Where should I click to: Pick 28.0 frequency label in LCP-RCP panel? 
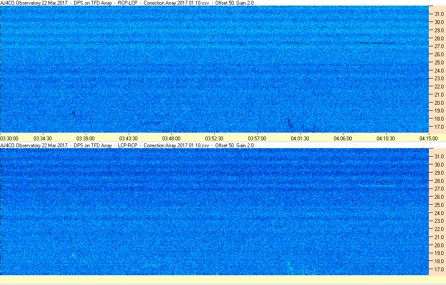click(439, 181)
